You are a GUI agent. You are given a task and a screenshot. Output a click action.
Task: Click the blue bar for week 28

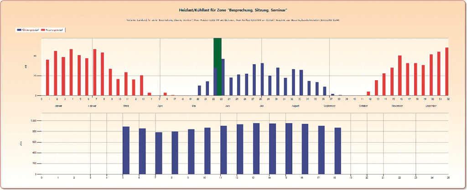click(262, 79)
